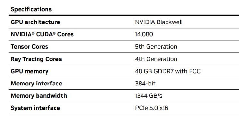Screen dimensions: 239x116
Task: Select the Ray Tracing Cores label
Action: pos(36,59)
